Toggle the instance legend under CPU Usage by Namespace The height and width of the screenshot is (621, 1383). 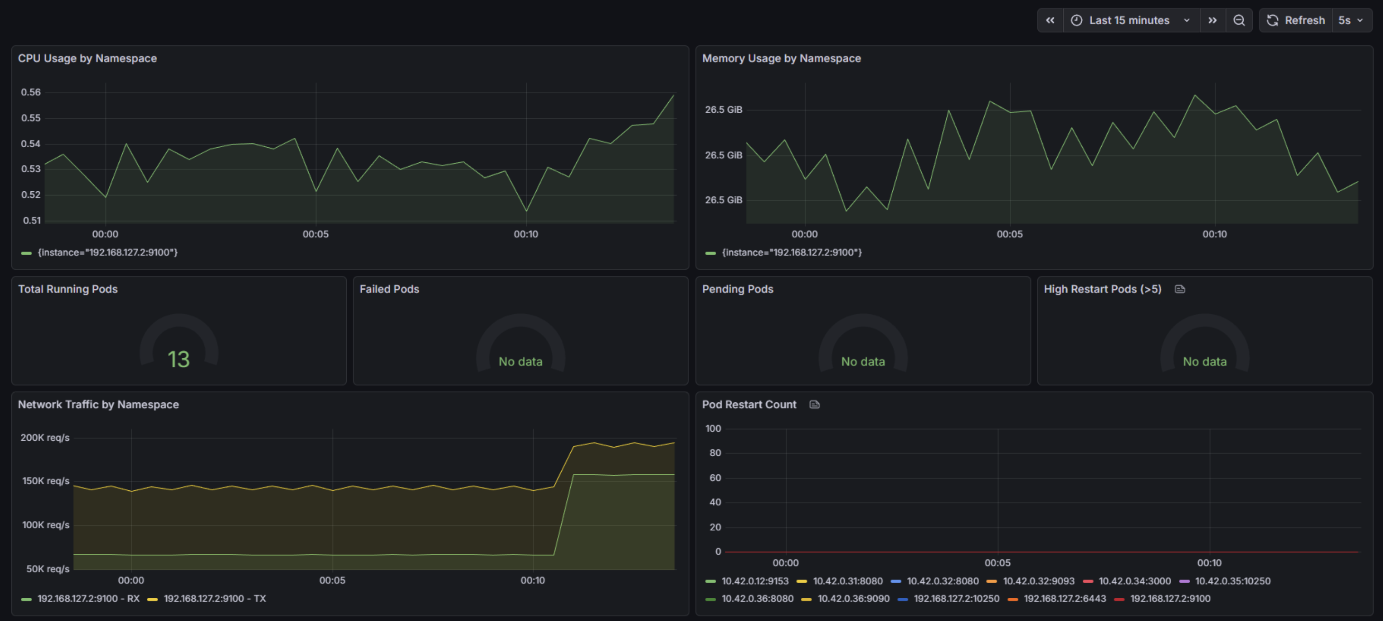point(107,252)
